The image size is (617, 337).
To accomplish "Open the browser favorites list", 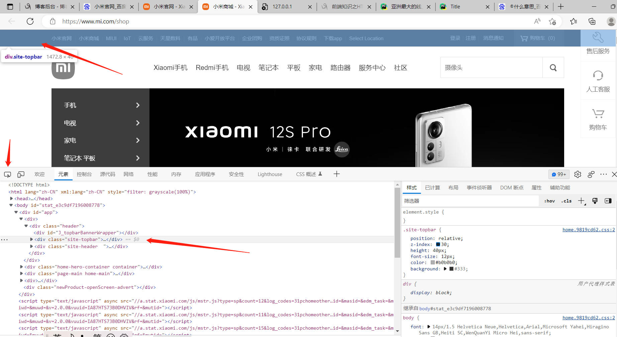I will pyautogui.click(x=574, y=21).
